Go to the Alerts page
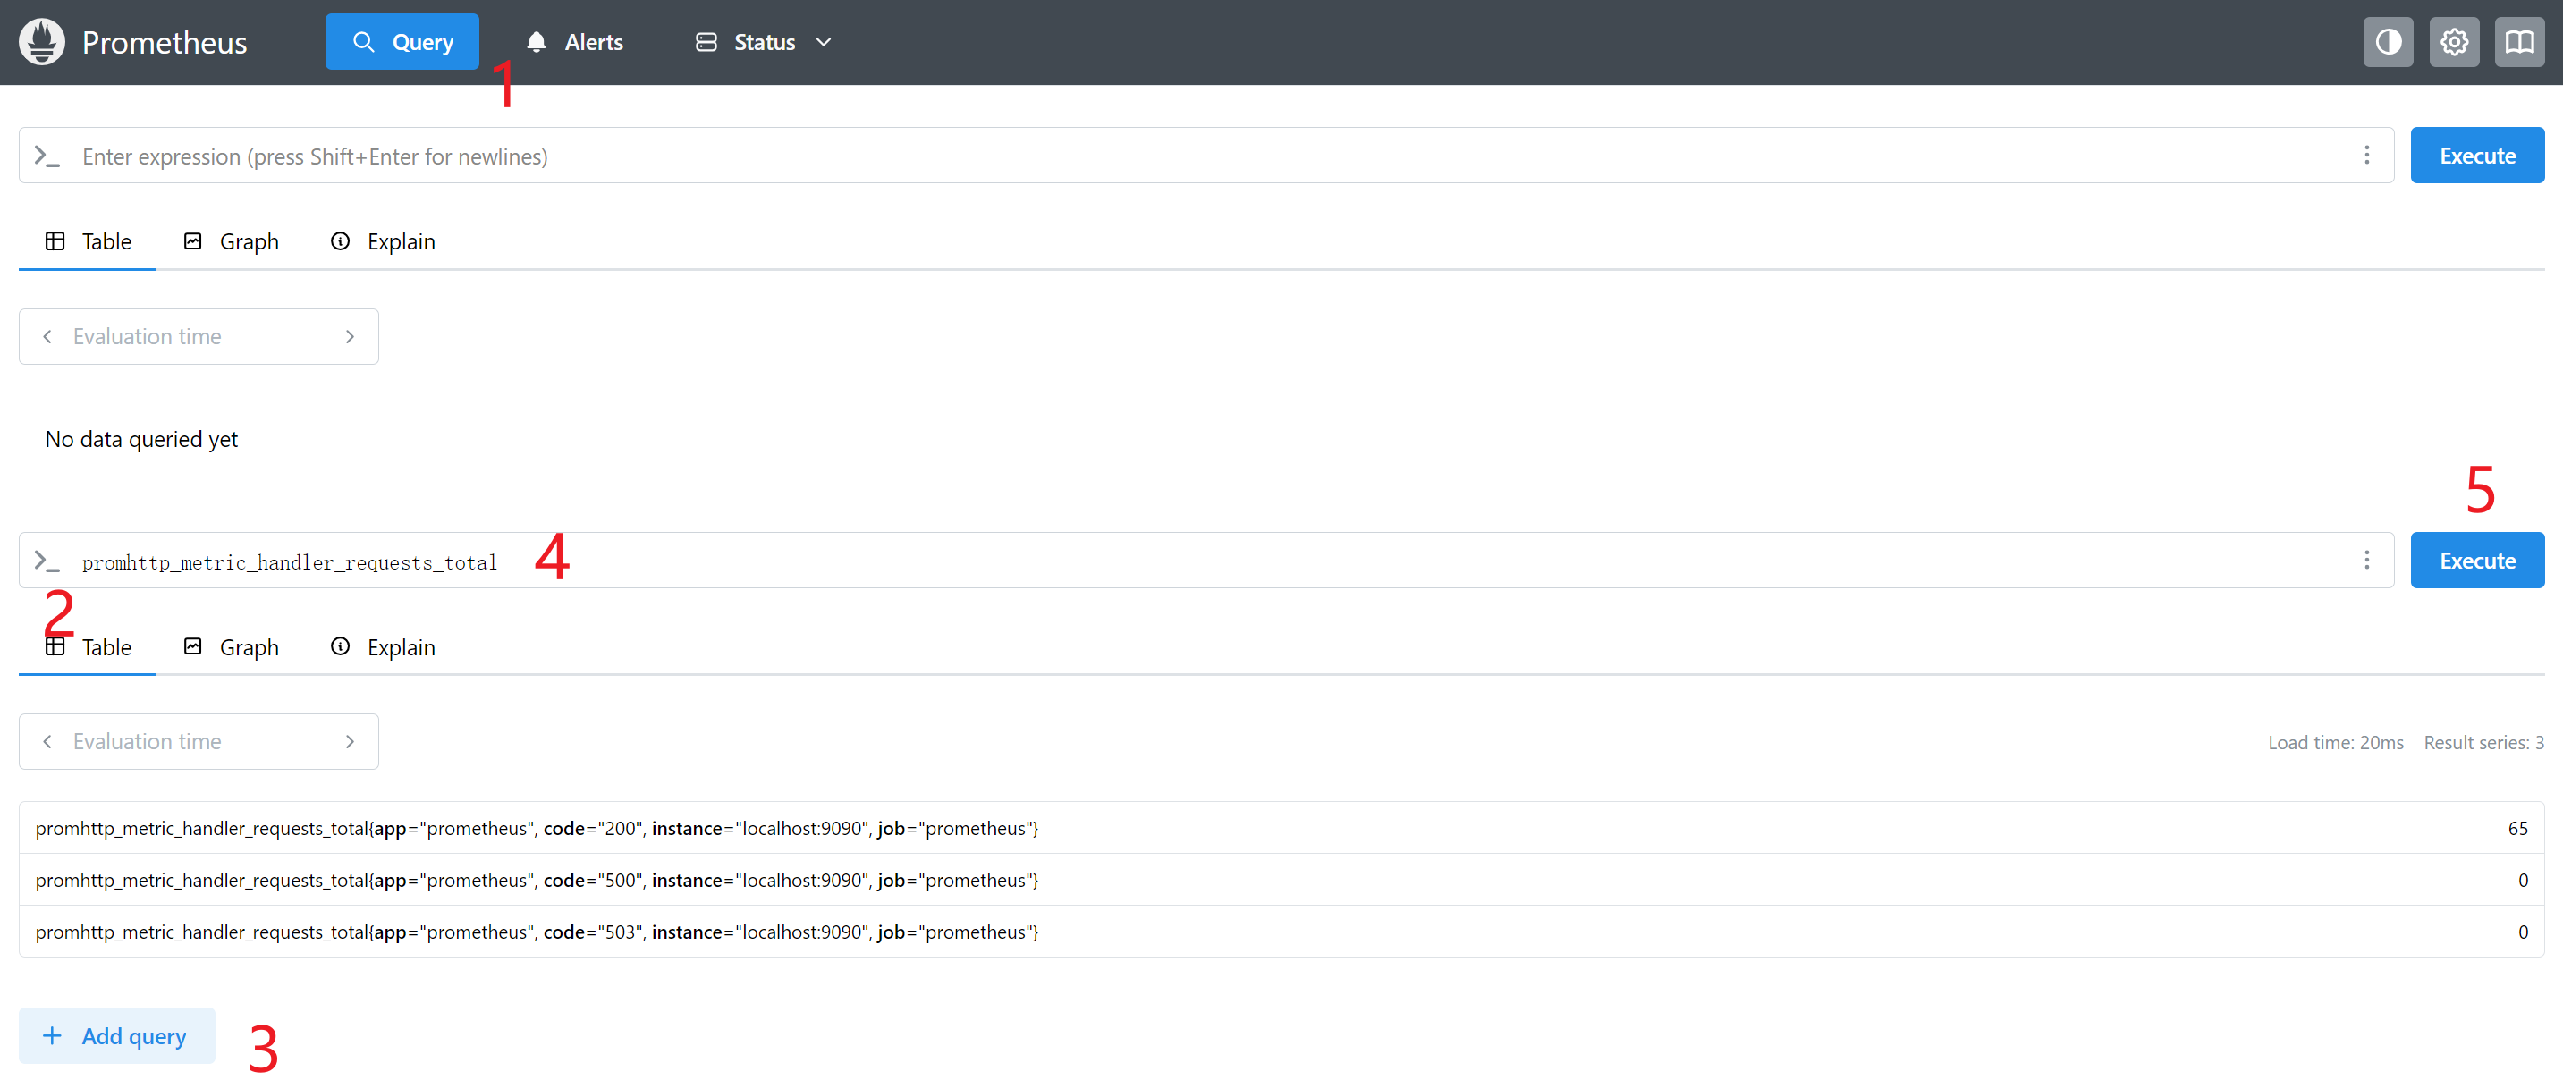Viewport: 2563px width, 1080px height. pyautogui.click(x=574, y=42)
